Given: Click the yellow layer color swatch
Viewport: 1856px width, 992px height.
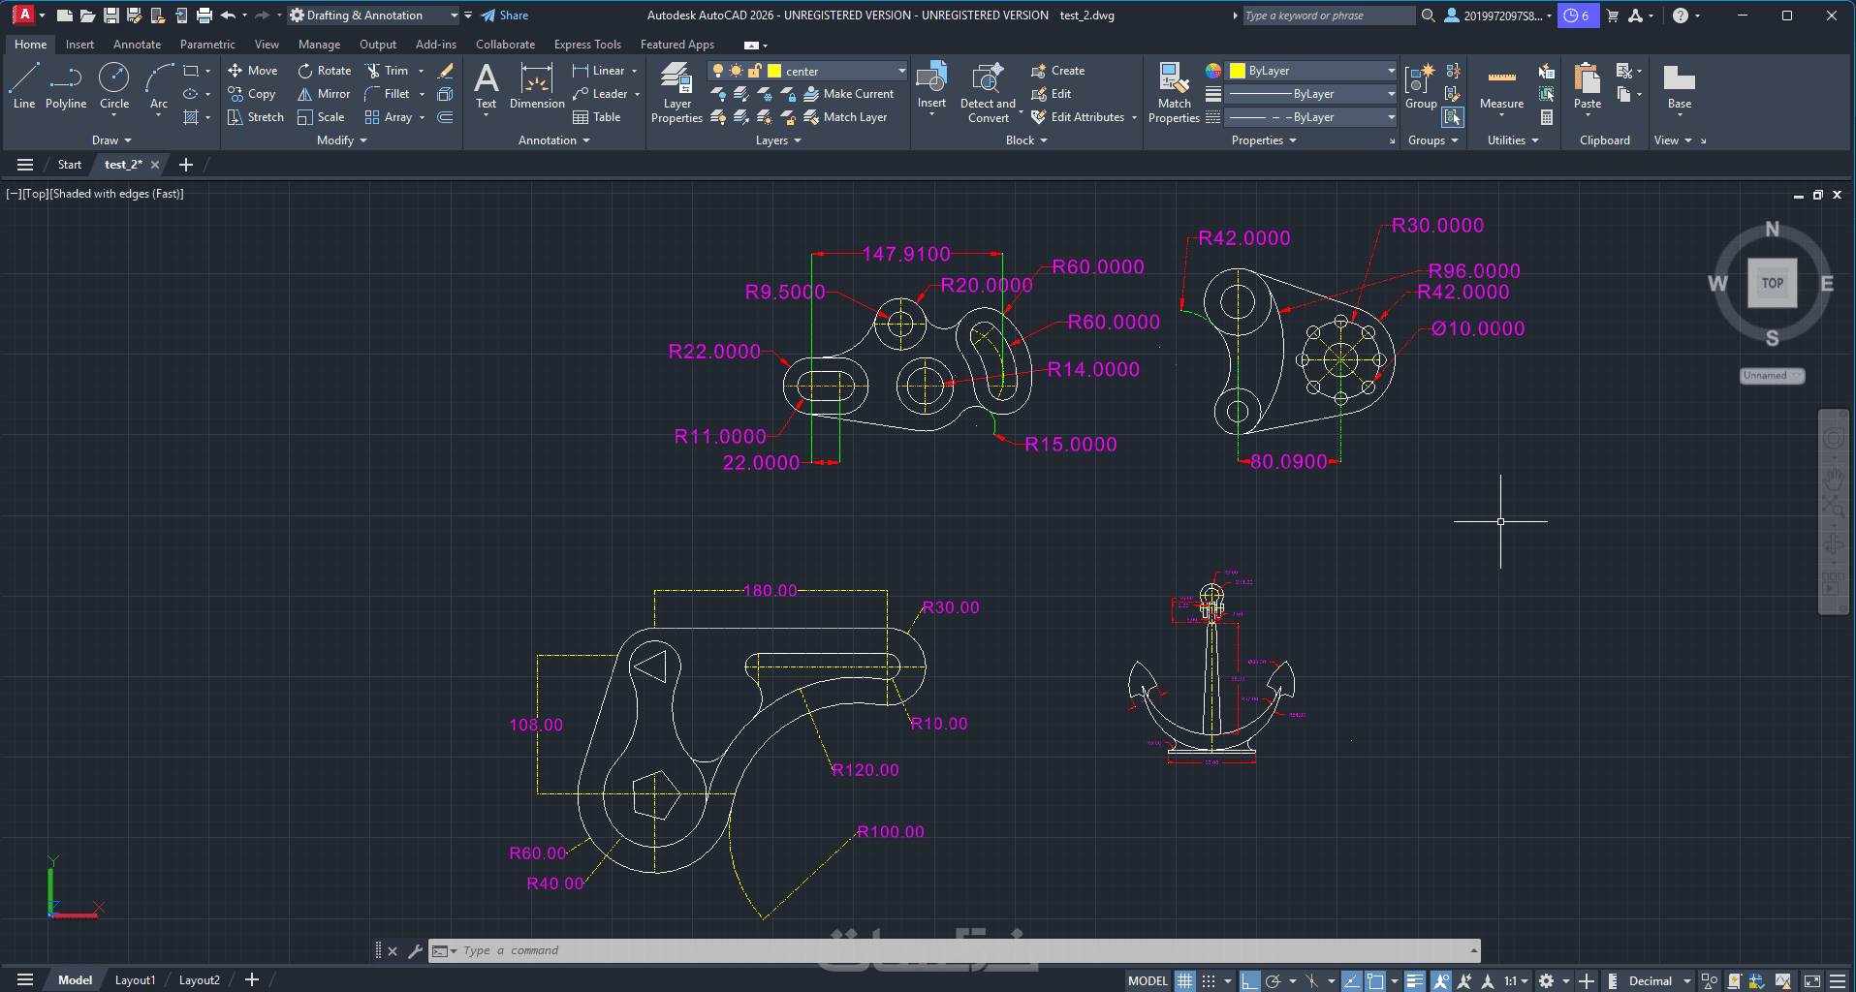Looking at the screenshot, I should (774, 71).
